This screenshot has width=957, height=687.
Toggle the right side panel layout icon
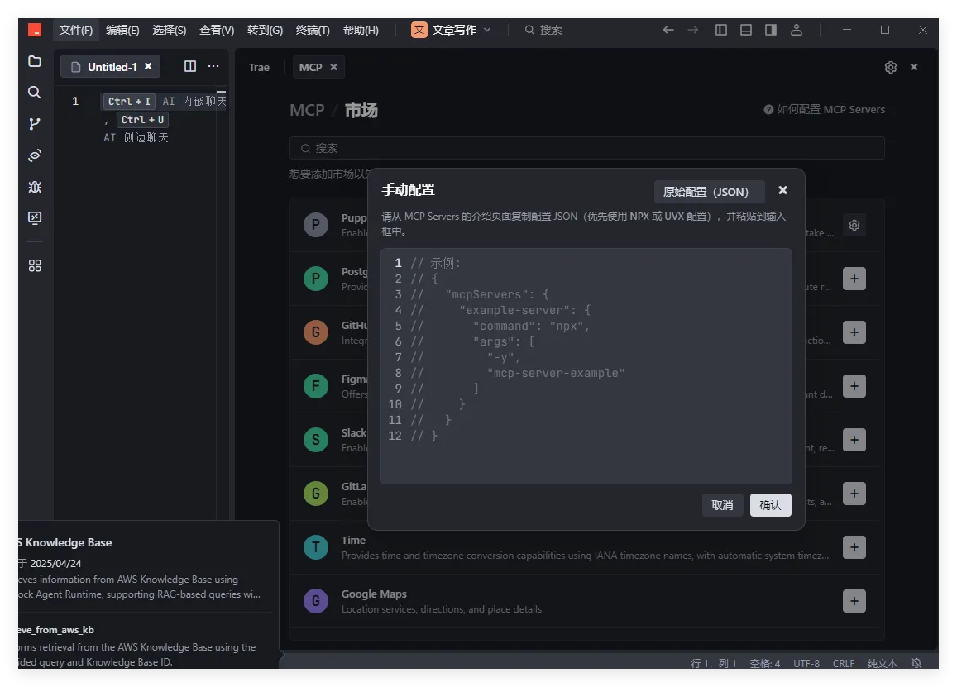[771, 30]
